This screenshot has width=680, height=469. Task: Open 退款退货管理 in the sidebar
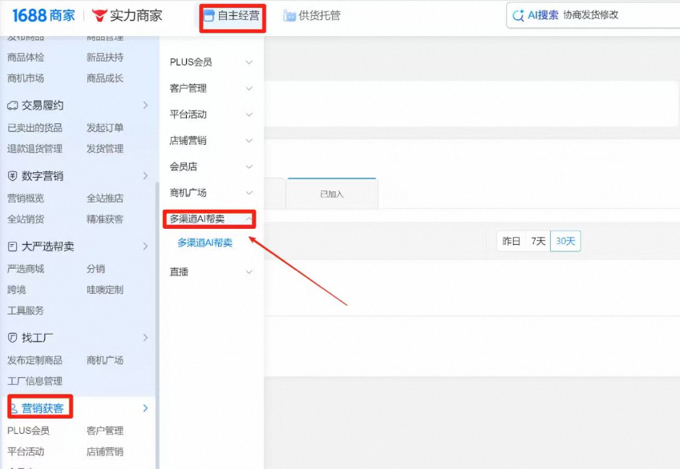(34, 149)
